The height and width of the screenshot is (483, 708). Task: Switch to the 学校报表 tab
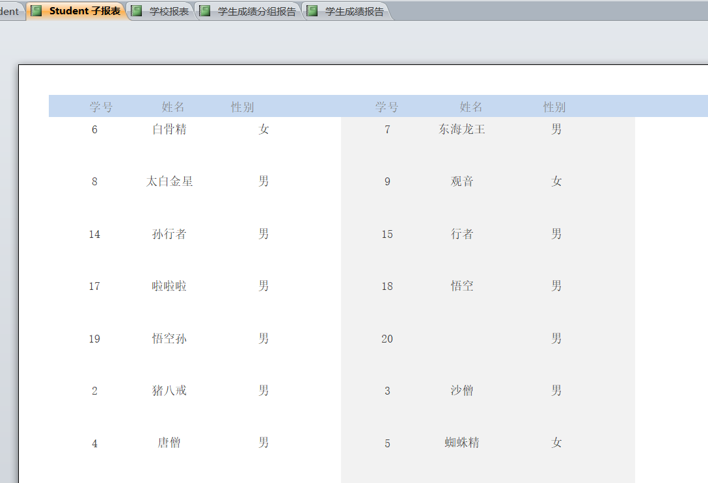point(169,12)
